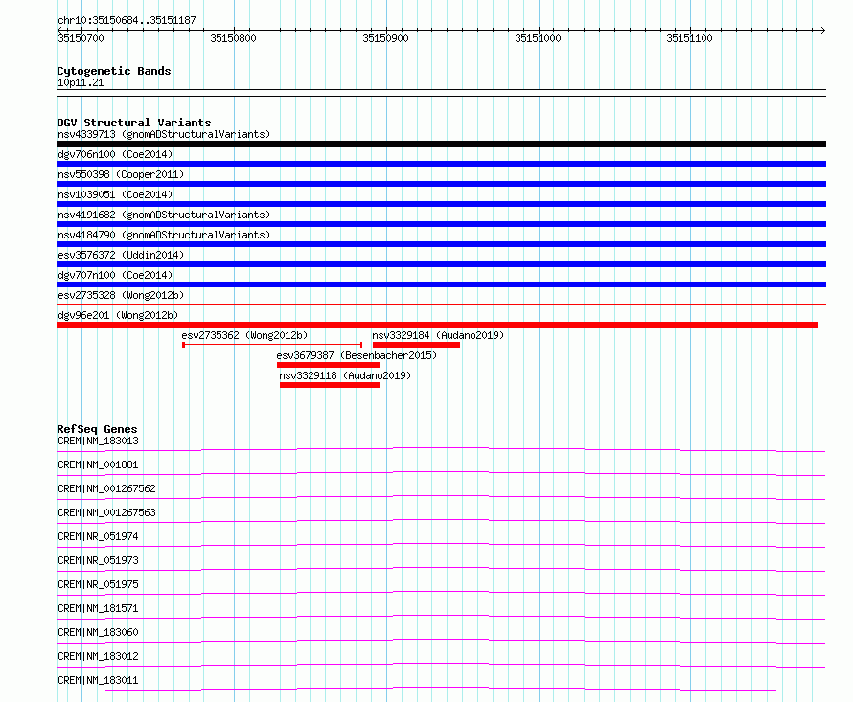Open CREM|NM_183013 transcript label

coord(98,441)
